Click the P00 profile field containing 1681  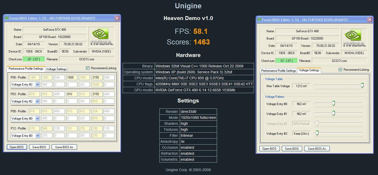tap(84, 77)
